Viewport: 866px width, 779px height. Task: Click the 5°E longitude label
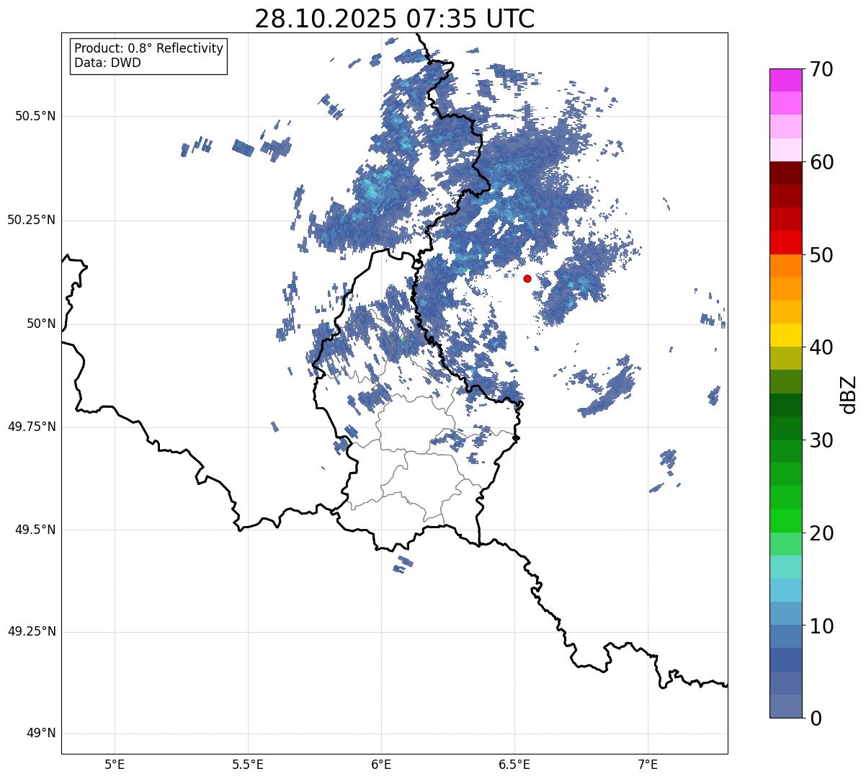[x=115, y=765]
